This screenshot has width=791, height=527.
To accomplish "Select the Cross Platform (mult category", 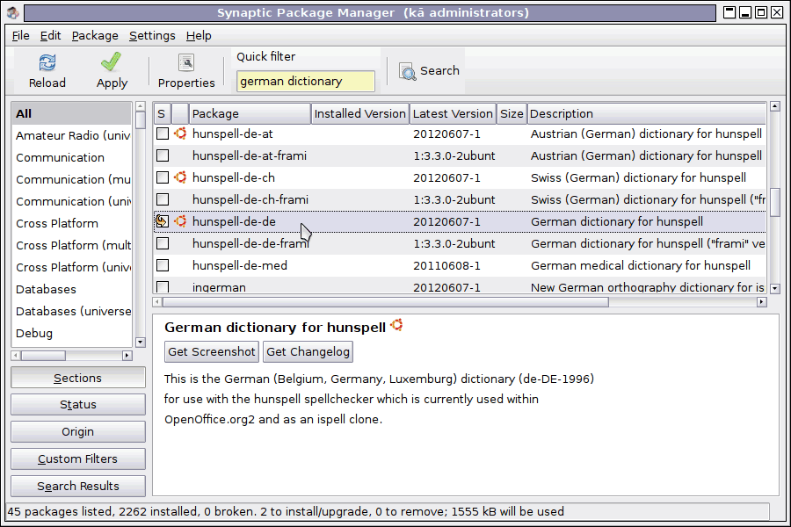I will pos(72,245).
